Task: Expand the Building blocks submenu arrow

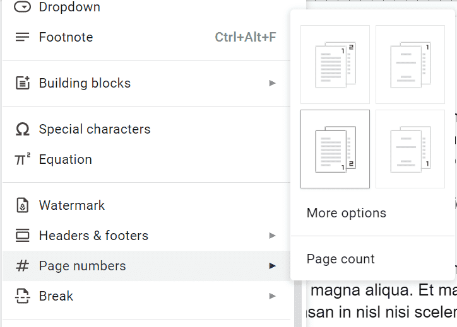Action: 272,83
